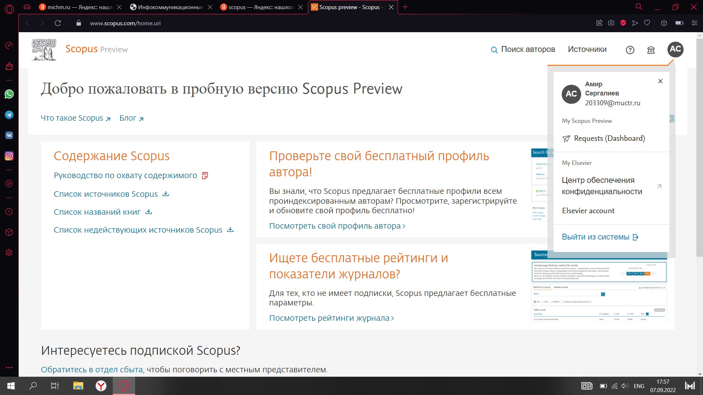Close the account dropdown panel

pos(660,81)
